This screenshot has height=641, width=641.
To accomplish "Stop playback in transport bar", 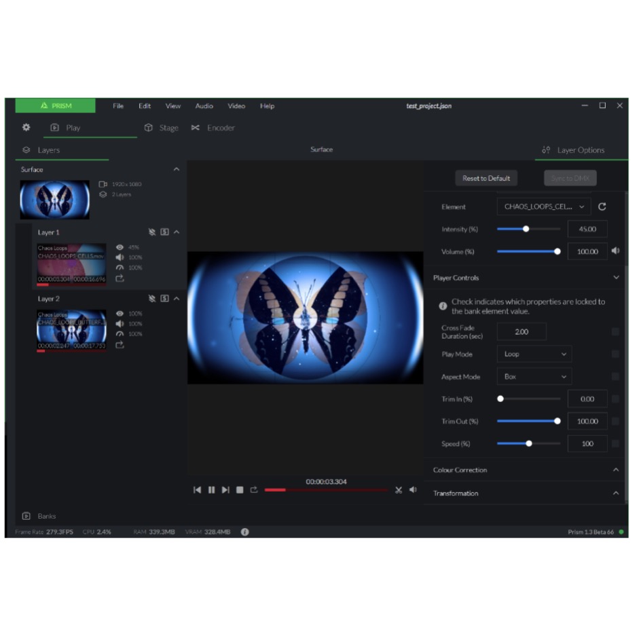I will point(240,490).
